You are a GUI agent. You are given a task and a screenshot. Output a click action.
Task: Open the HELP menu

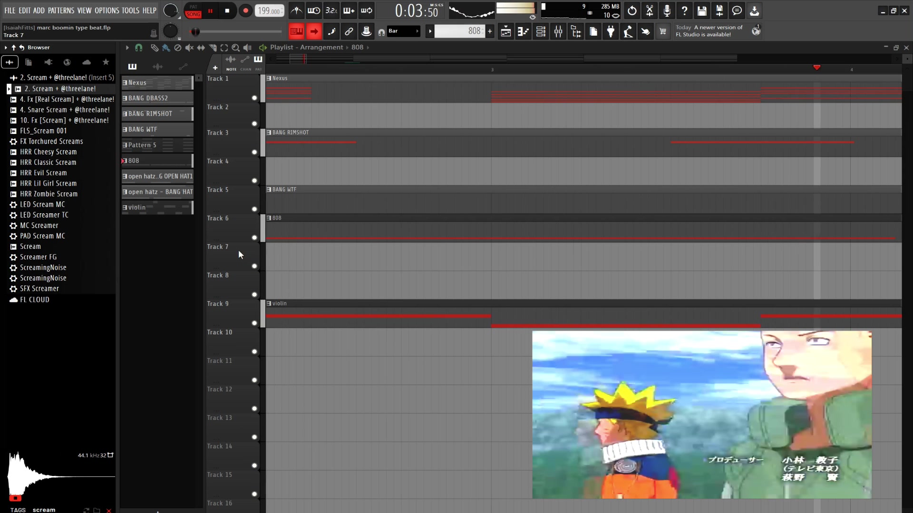[149, 10]
